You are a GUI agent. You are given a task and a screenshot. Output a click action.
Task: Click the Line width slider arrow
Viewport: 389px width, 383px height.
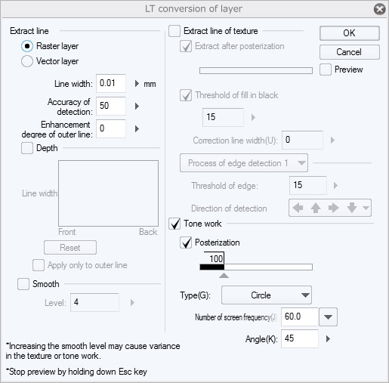(137, 84)
